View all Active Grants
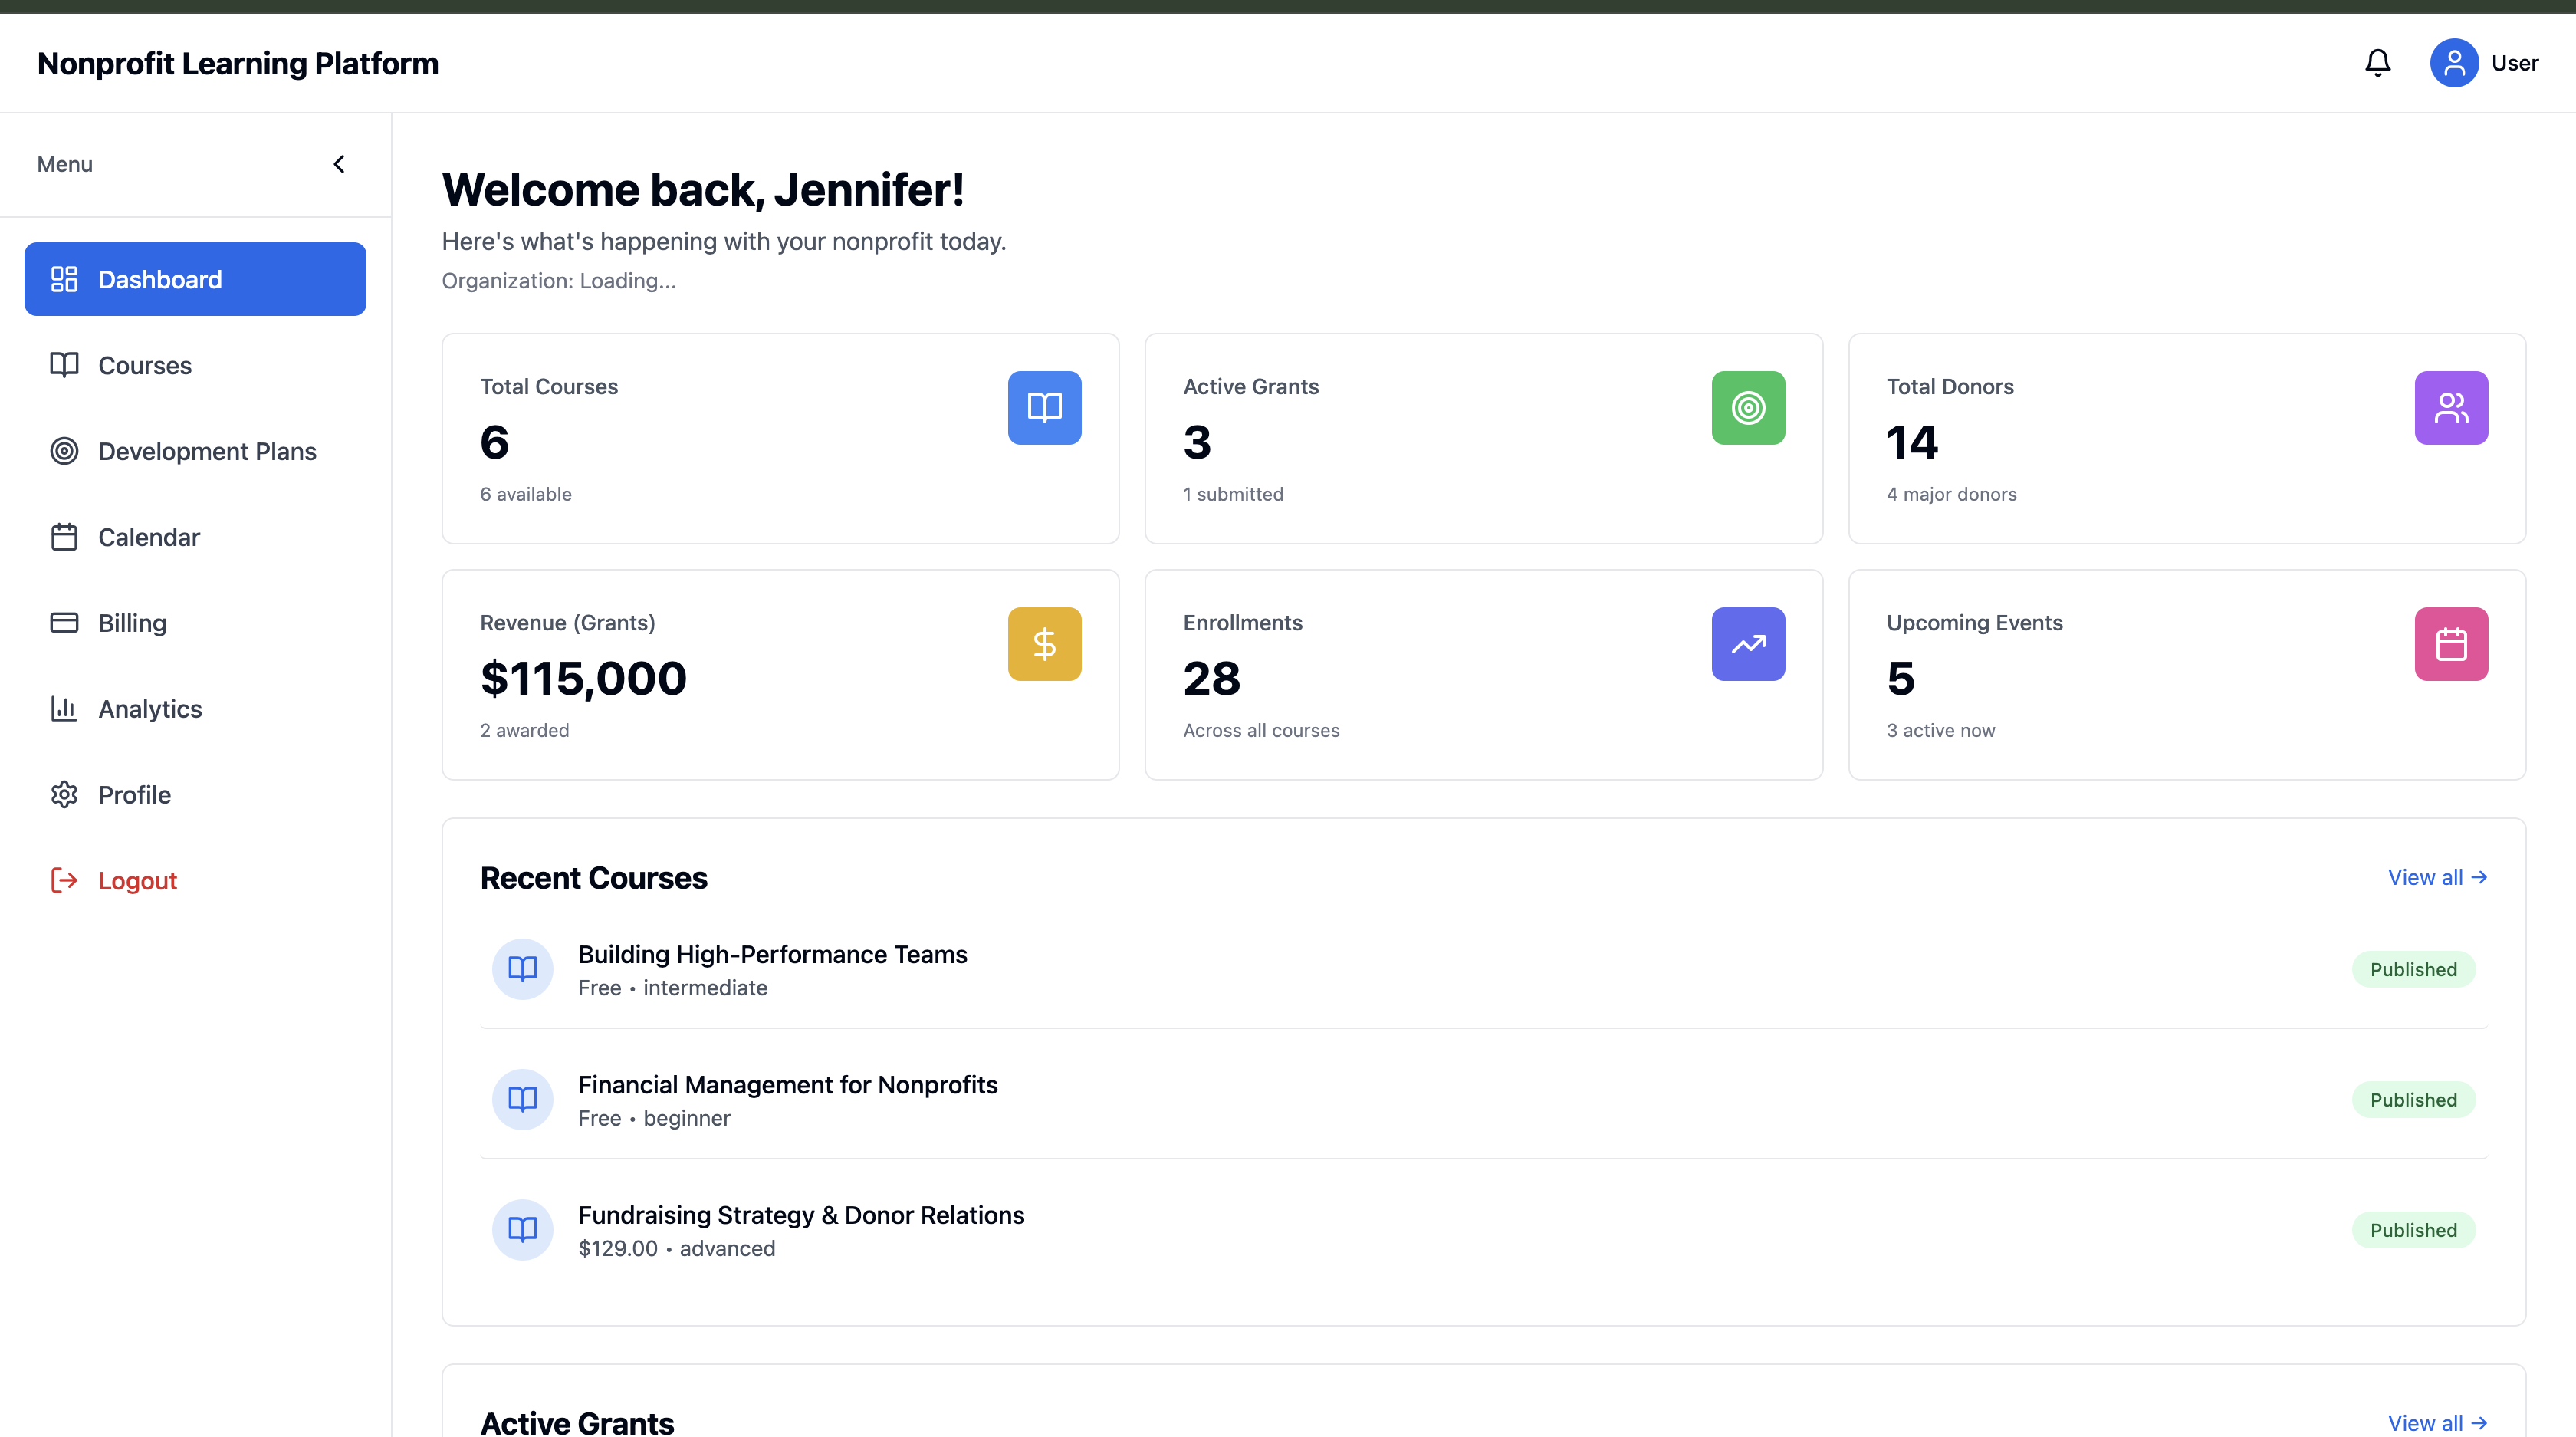Image resolution: width=2576 pixels, height=1437 pixels. click(x=2436, y=1423)
